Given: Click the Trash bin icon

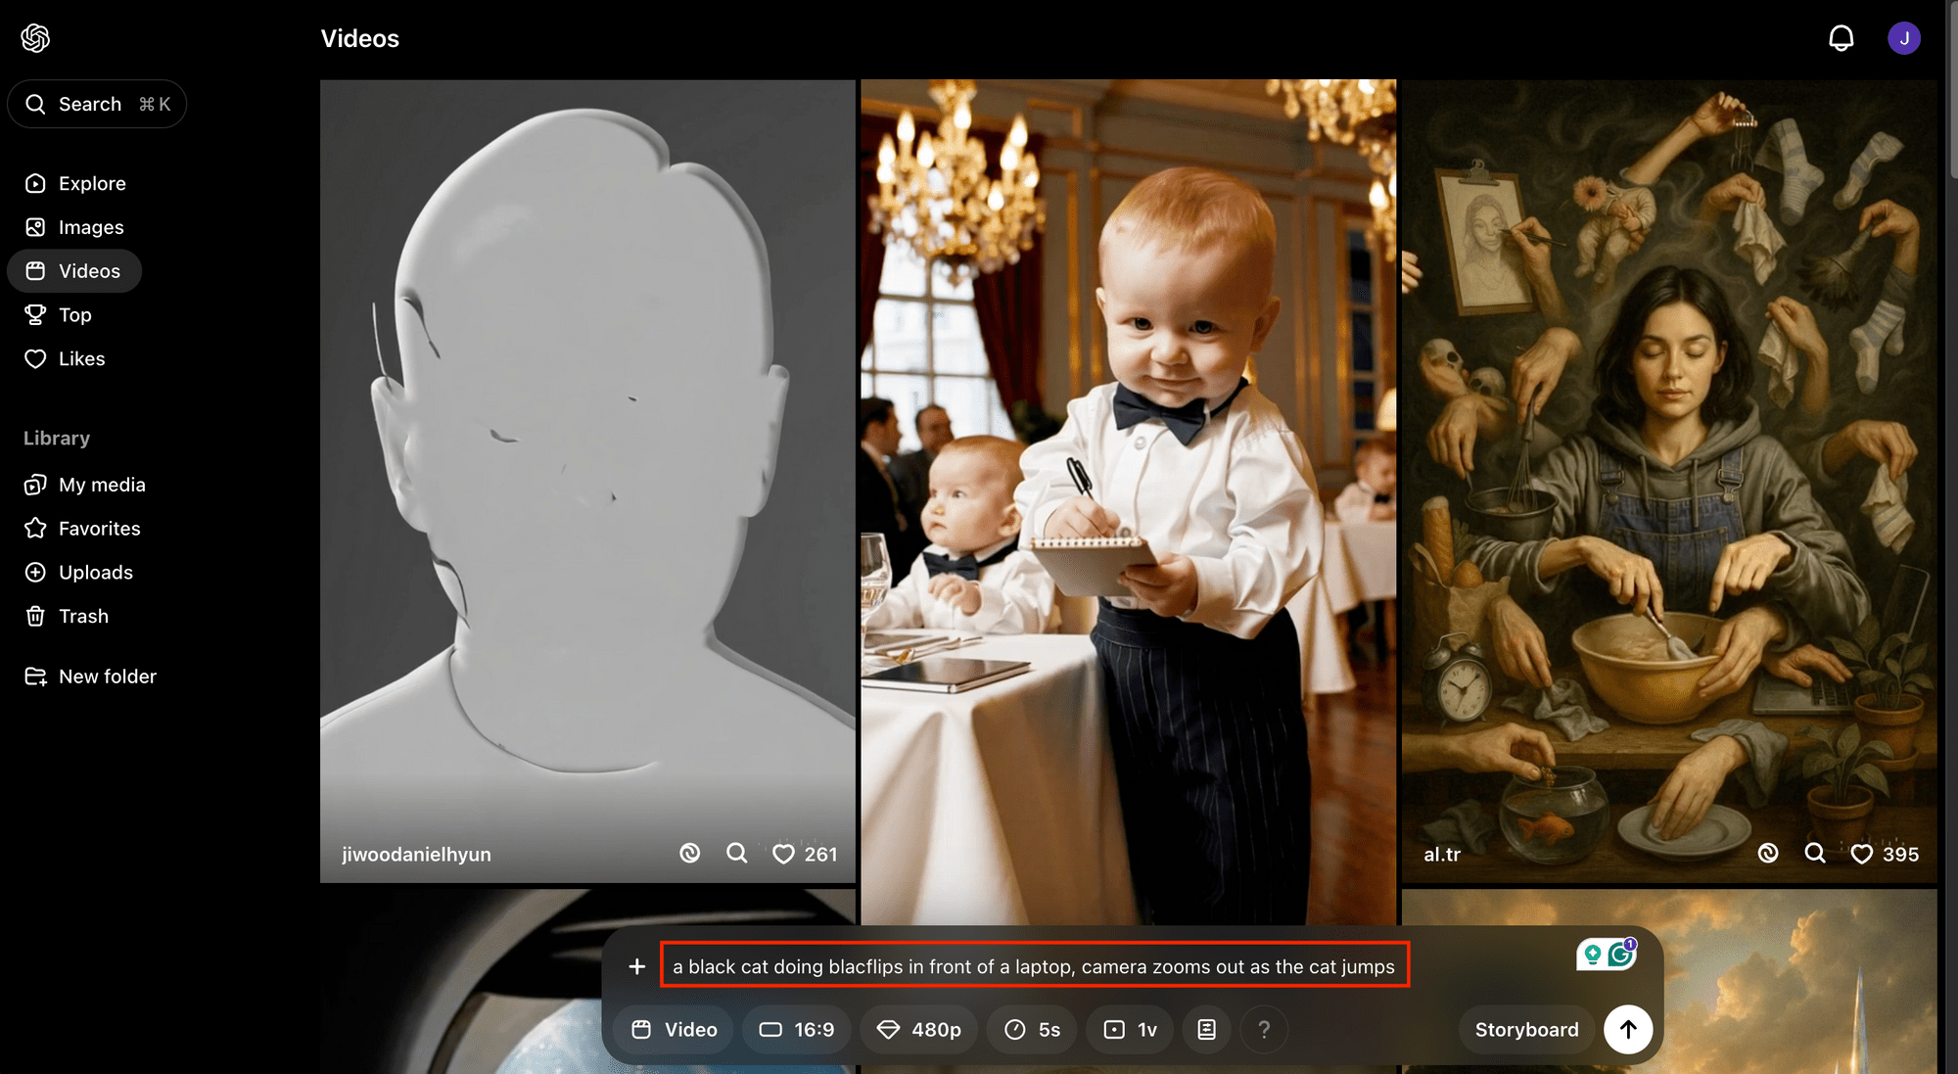Looking at the screenshot, I should 35,617.
